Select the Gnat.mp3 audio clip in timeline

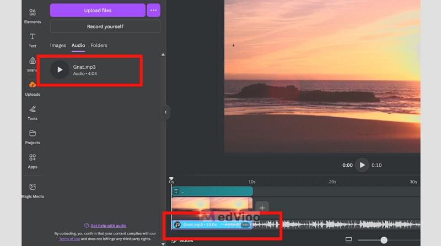(x=212, y=225)
